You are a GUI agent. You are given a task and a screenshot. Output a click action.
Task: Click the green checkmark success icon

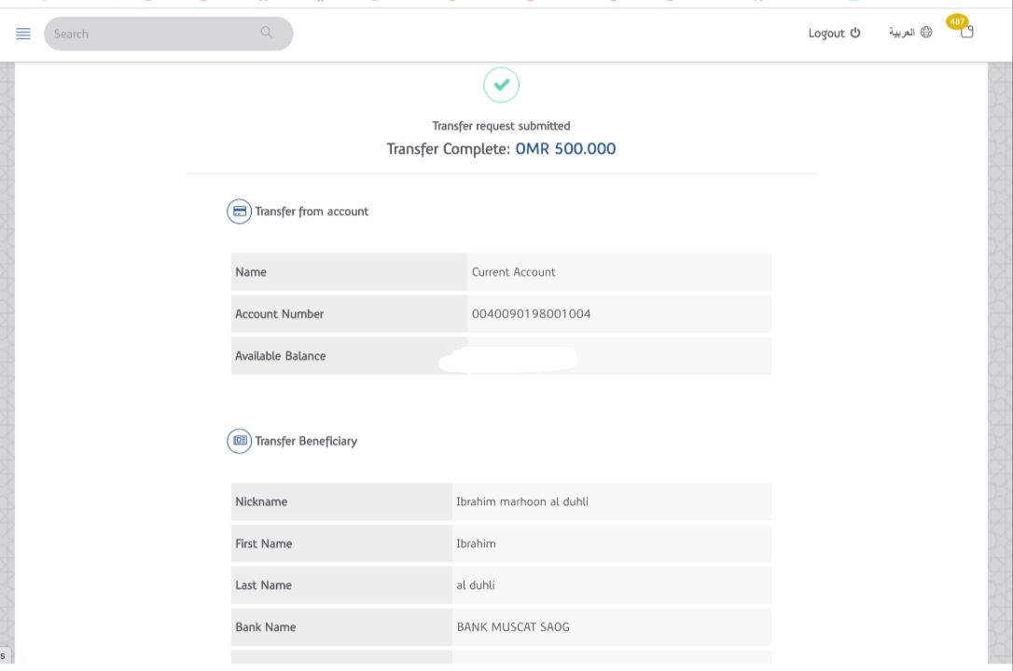tap(501, 85)
